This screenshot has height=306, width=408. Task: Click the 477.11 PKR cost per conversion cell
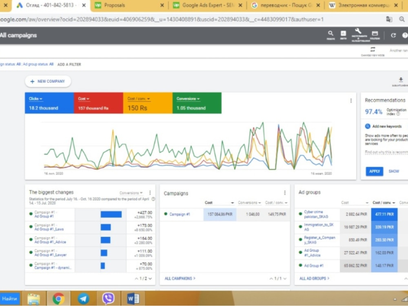[x=384, y=215]
